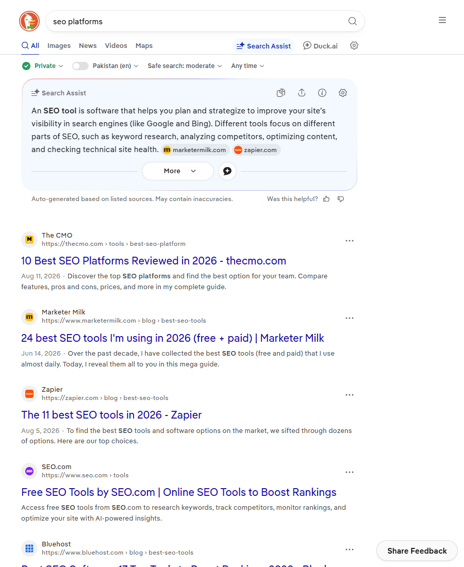464x567 pixels.
Task: Open the Any time filter dropdown
Action: pyautogui.click(x=248, y=66)
